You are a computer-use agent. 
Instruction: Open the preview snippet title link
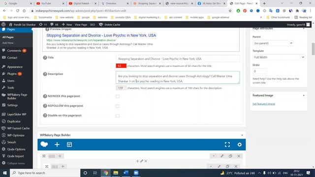pos(101,35)
